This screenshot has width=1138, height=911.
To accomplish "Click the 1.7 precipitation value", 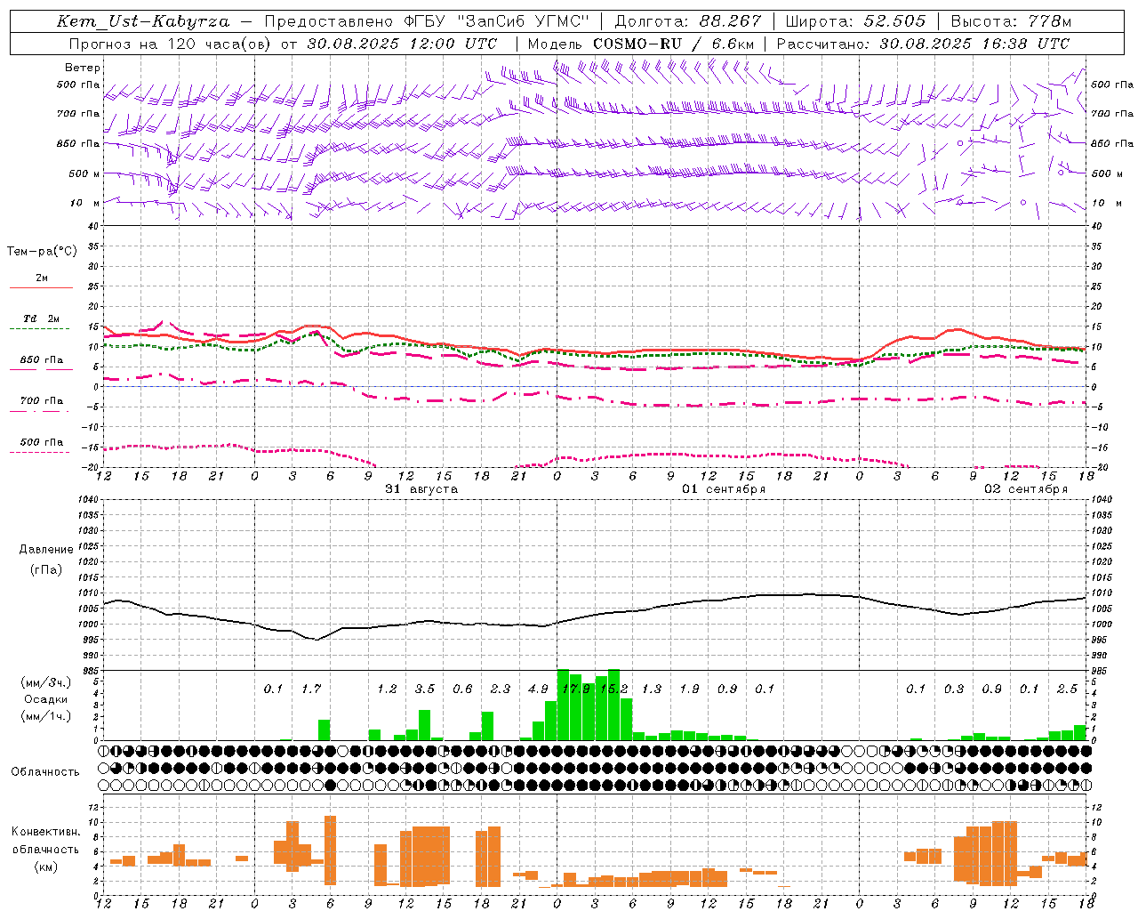I will pyautogui.click(x=311, y=689).
